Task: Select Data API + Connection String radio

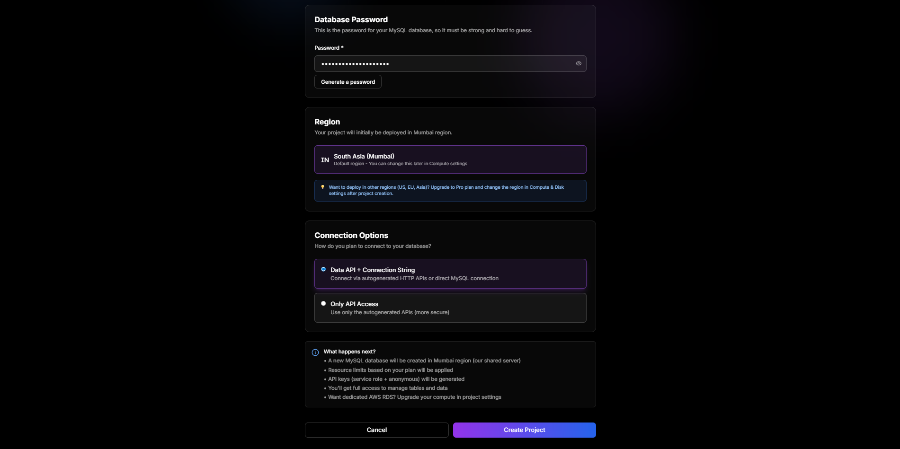Action: pyautogui.click(x=323, y=270)
